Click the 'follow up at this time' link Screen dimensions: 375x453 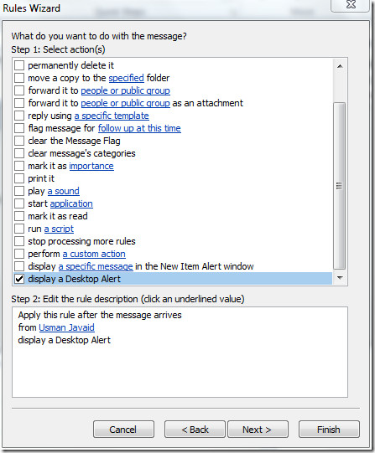139,128
